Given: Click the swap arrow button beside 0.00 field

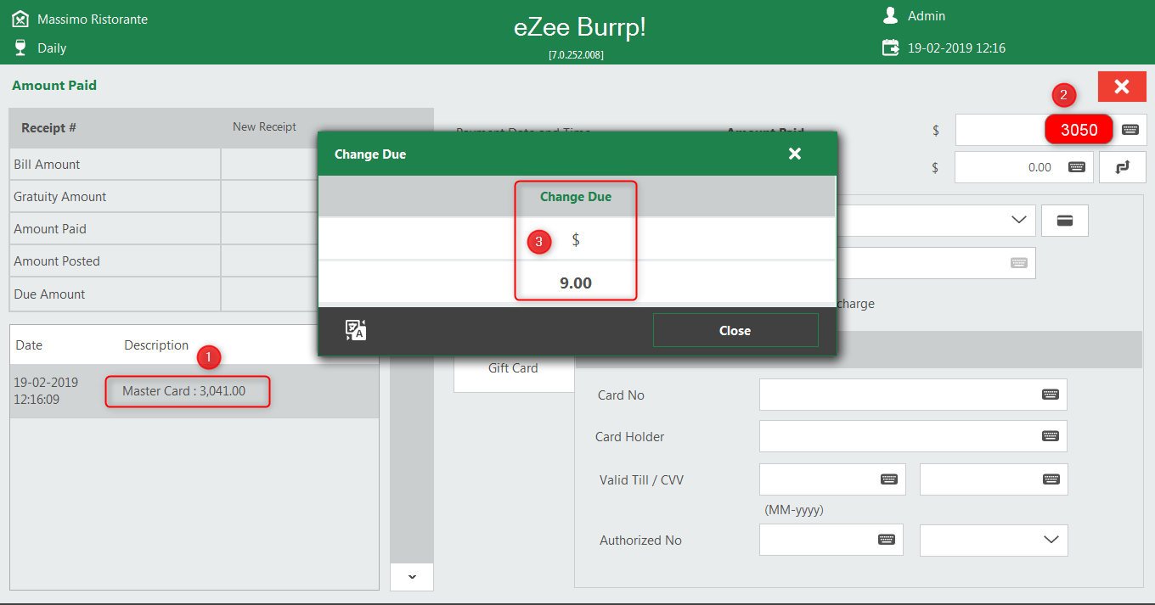Looking at the screenshot, I should (1123, 167).
